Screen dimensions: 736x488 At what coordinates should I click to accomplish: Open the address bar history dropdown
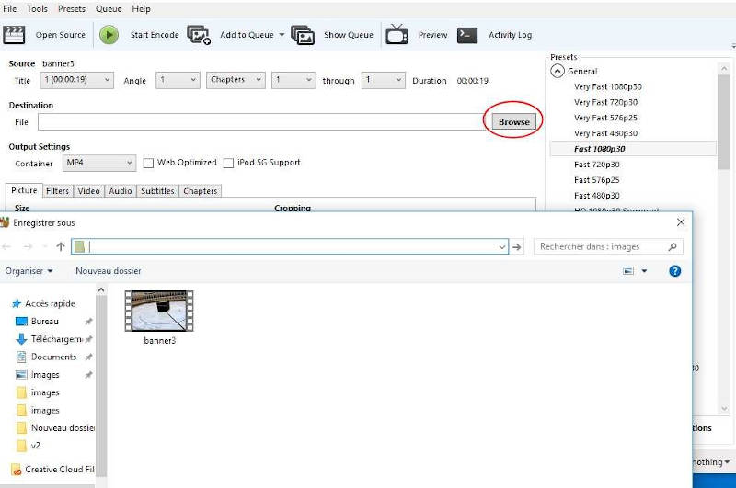tap(501, 246)
